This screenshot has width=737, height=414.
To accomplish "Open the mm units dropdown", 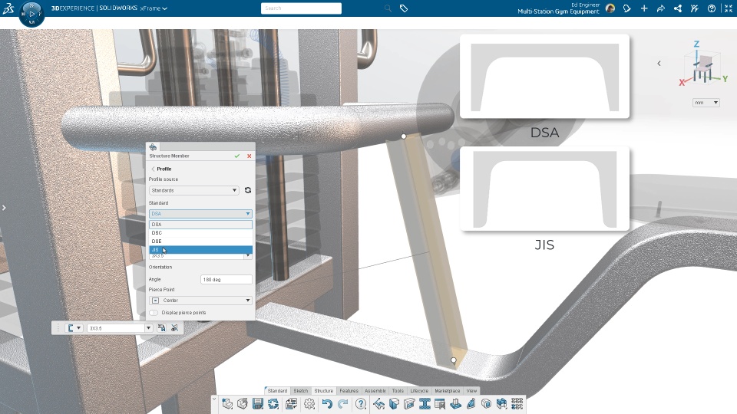I will (x=706, y=102).
